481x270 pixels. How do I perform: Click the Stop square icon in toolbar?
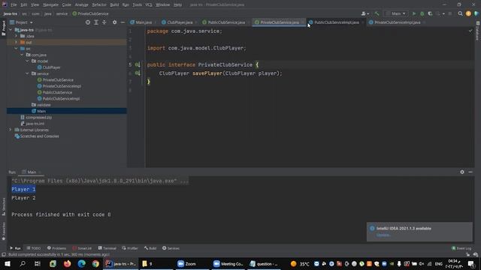tap(450, 13)
